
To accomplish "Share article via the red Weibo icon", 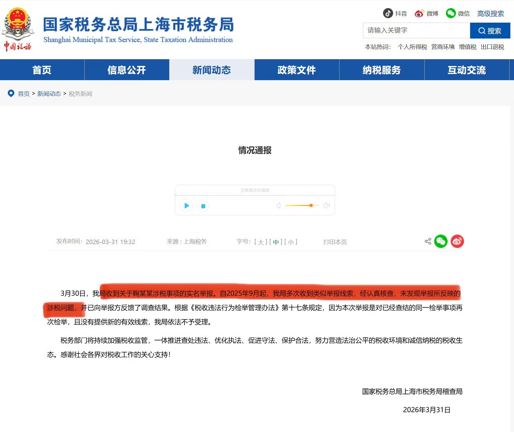I will [457, 241].
